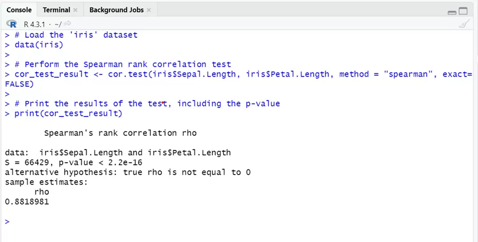Click the ~/ working directory path
This screenshot has width=478, height=242.
[57, 24]
